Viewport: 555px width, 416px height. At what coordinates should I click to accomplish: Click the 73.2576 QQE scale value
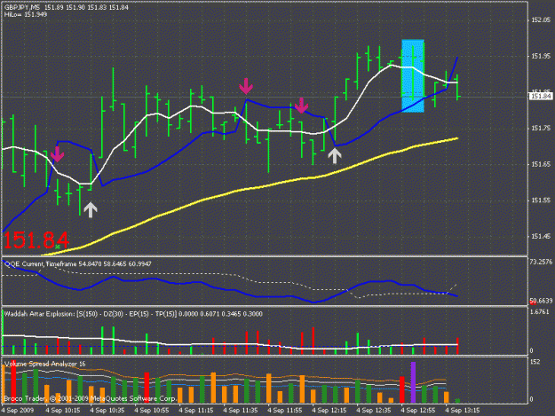pyautogui.click(x=541, y=262)
